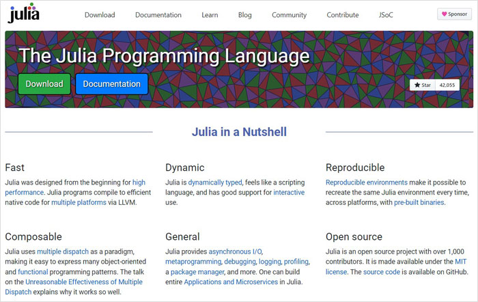Viewport: 478px width, 302px height.
Task: Click the Julia logo in header
Action: point(24,13)
